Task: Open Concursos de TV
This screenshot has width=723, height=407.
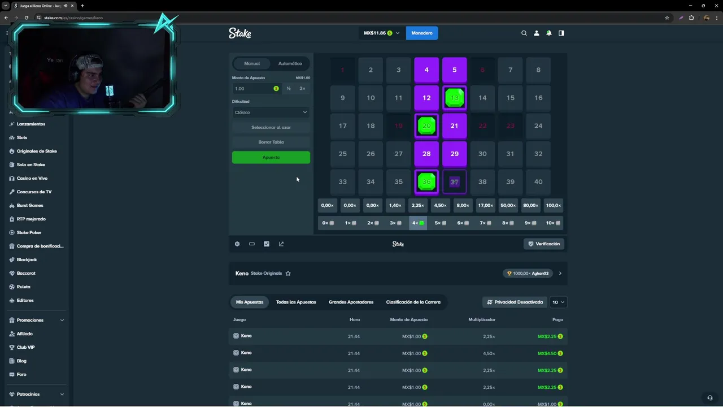Action: pyautogui.click(x=34, y=192)
